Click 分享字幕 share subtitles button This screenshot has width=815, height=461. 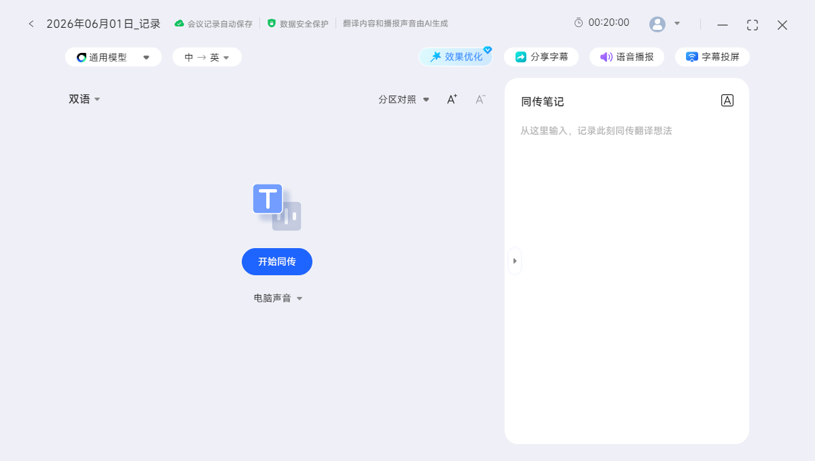coord(541,57)
